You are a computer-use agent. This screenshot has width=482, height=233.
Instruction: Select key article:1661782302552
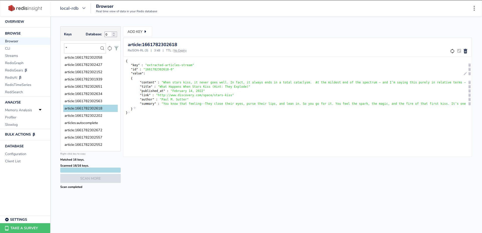click(90, 145)
